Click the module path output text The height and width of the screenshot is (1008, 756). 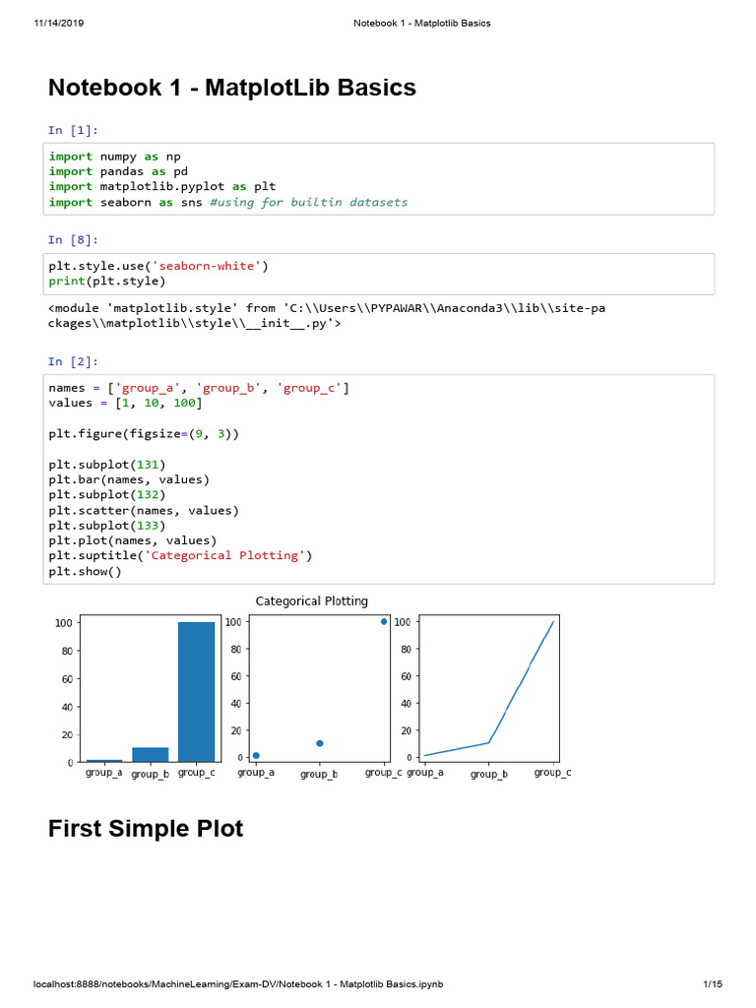327,315
